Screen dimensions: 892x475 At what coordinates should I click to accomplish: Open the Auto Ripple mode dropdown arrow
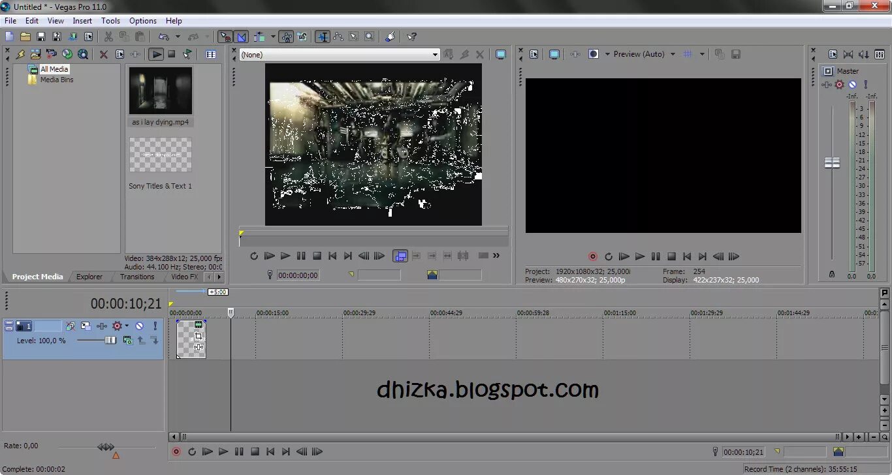tap(273, 37)
